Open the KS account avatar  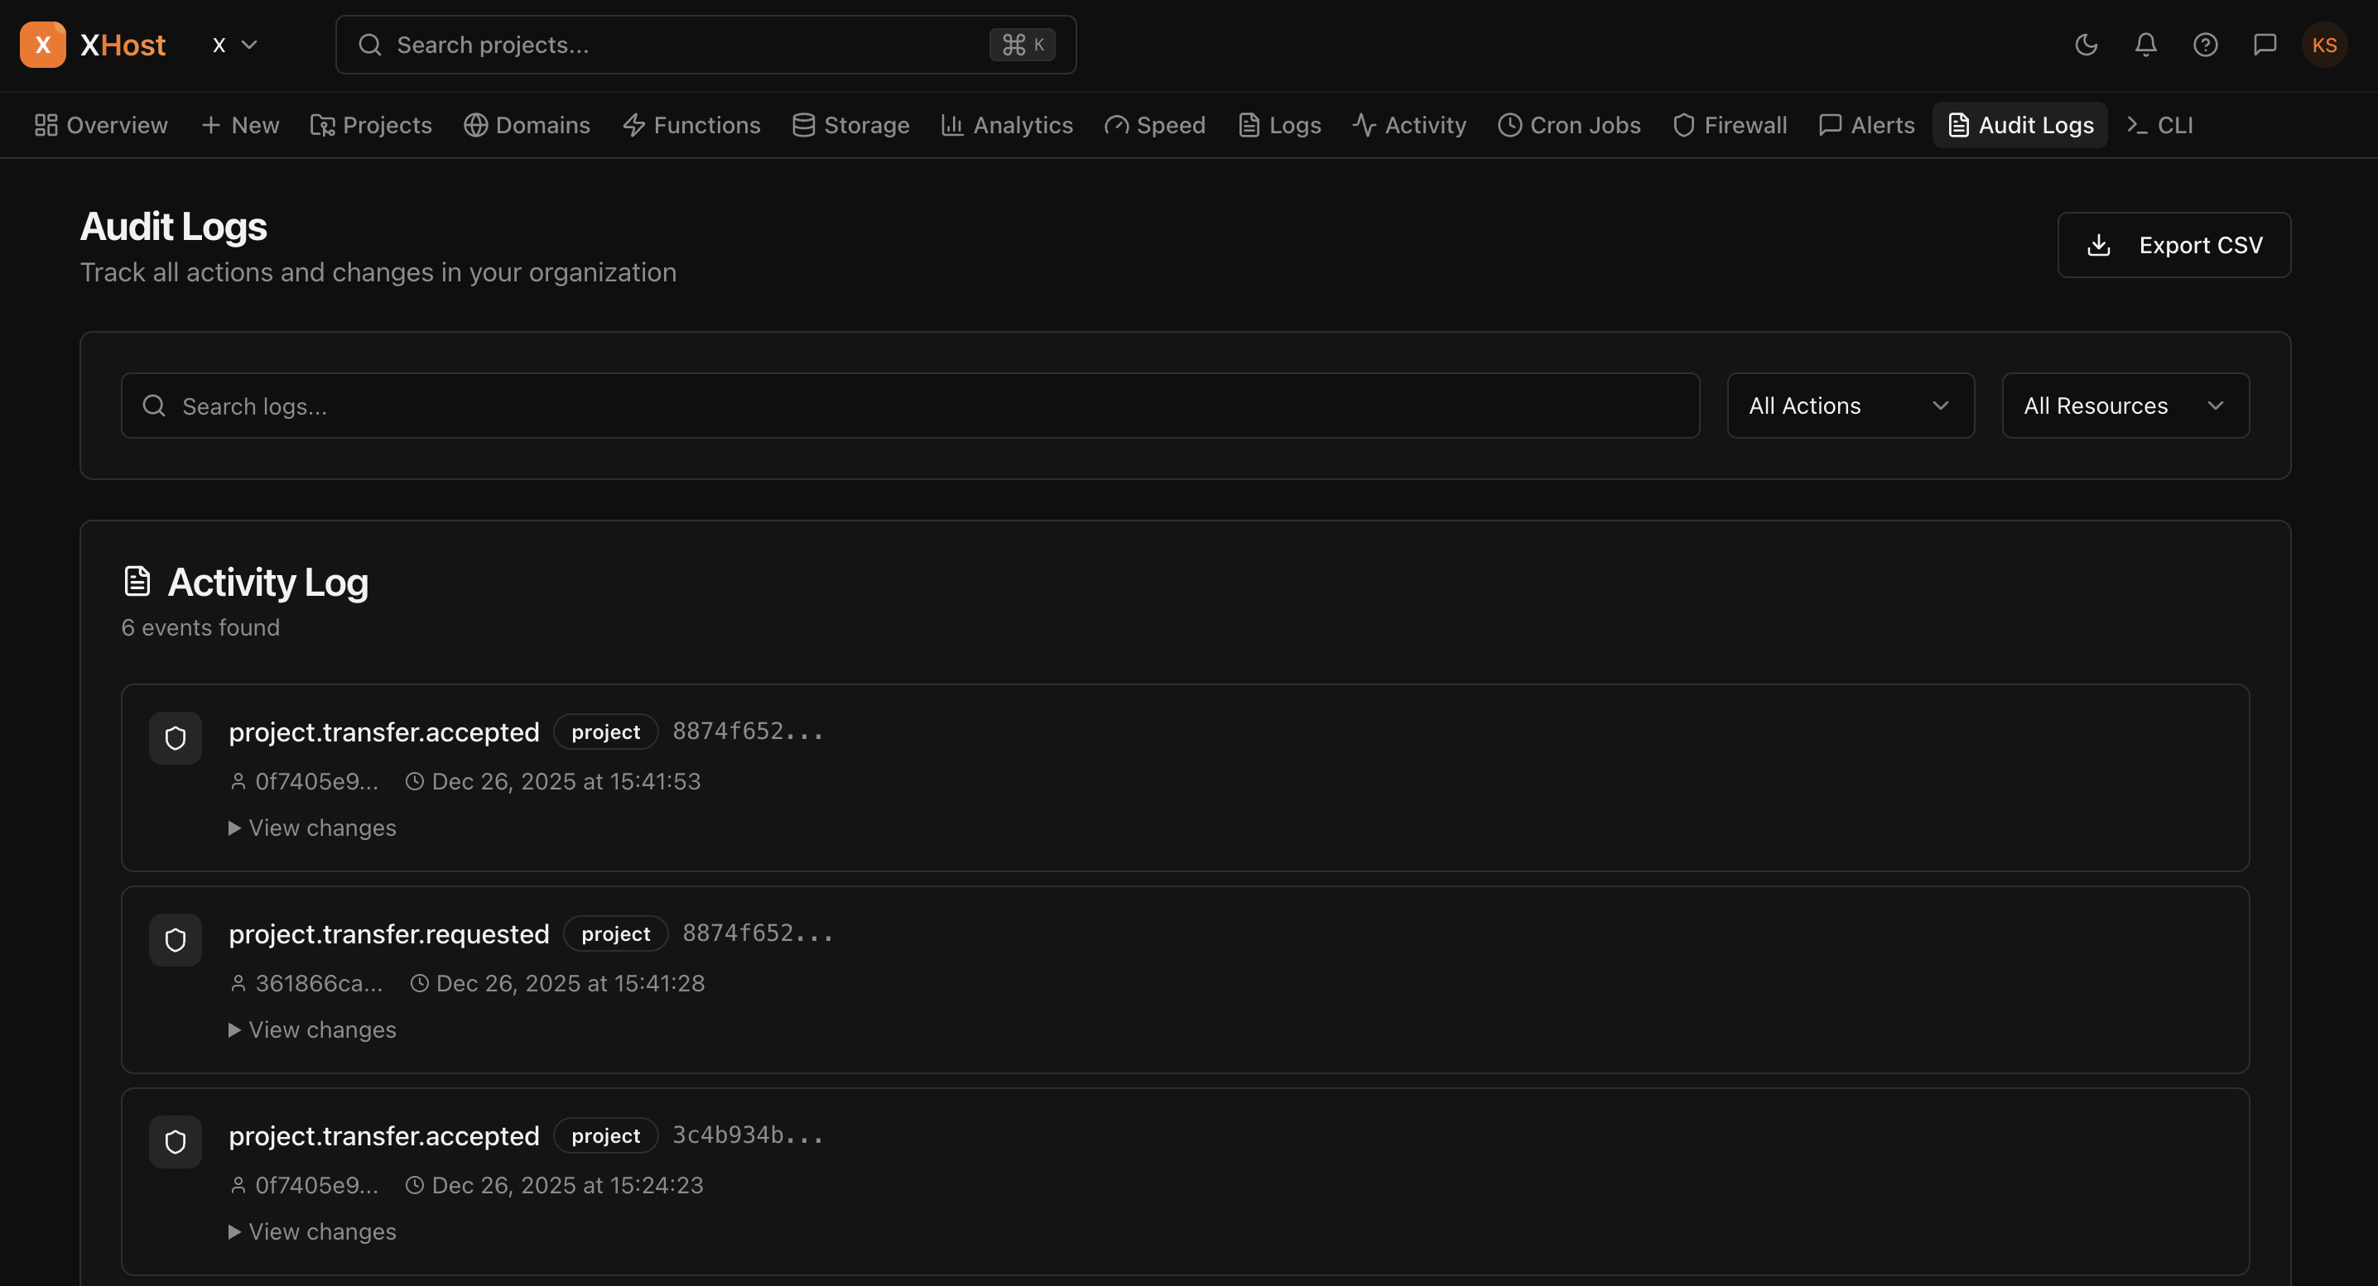(2325, 45)
